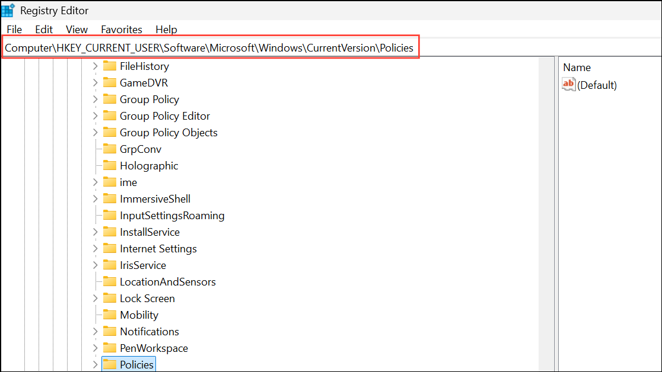Expand the Group Policy Editor key
Screen dimensions: 662x372
coord(96,116)
